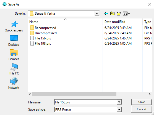Viewport: 154px width, 115px height.
Task: Go back using the cyan arrow icon
Action: tap(106, 14)
